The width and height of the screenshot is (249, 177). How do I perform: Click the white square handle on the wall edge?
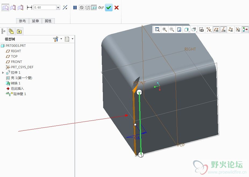coord(135,125)
